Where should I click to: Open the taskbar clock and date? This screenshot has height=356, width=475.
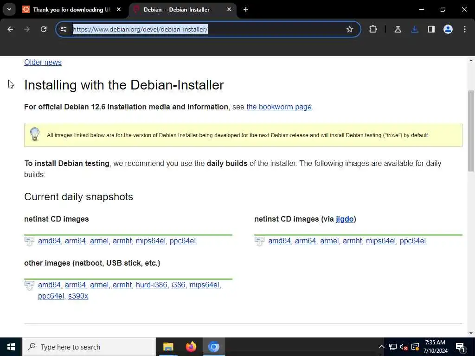click(435, 347)
